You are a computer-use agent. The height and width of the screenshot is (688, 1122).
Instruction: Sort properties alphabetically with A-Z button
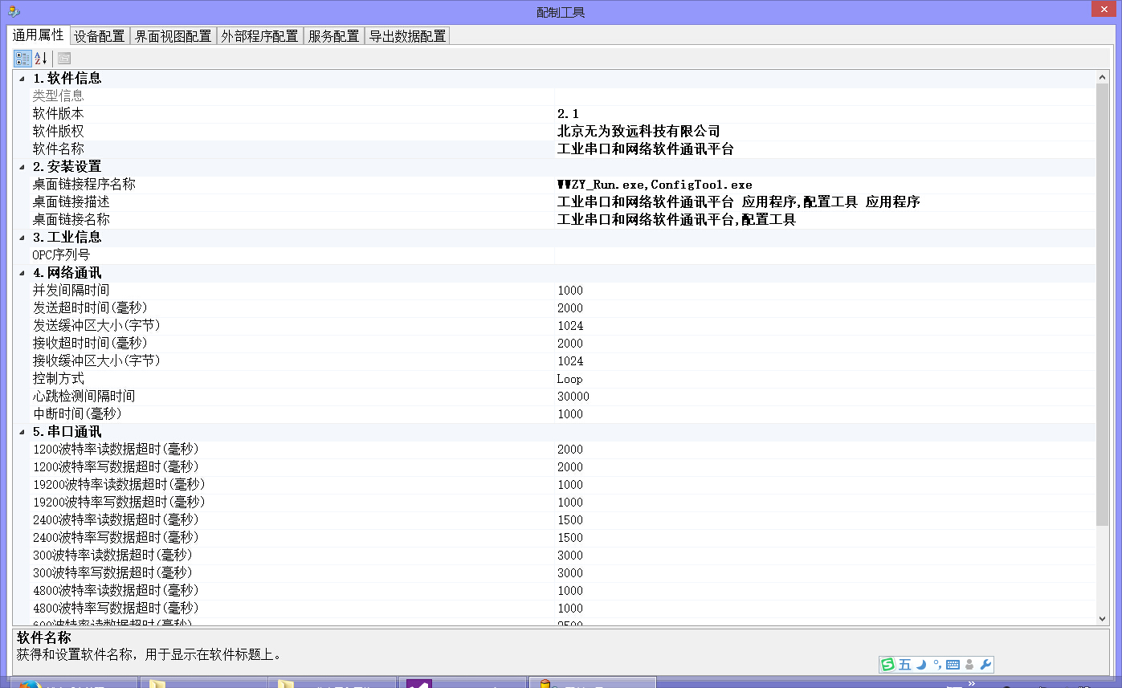[41, 59]
